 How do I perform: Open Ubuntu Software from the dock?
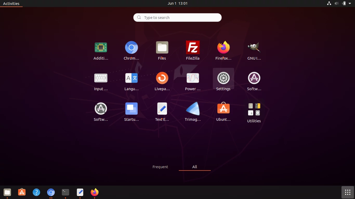tap(22, 192)
